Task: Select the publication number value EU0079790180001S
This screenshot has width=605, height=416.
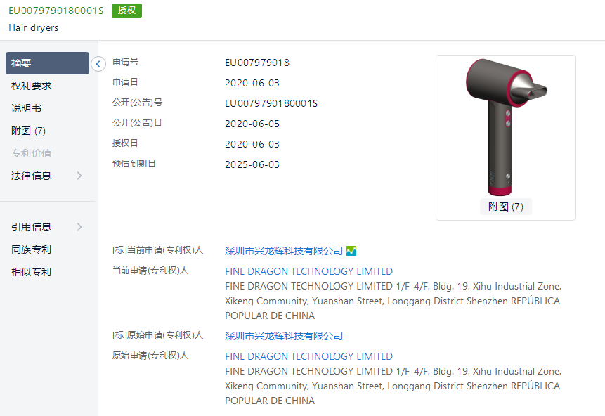Action: [271, 103]
